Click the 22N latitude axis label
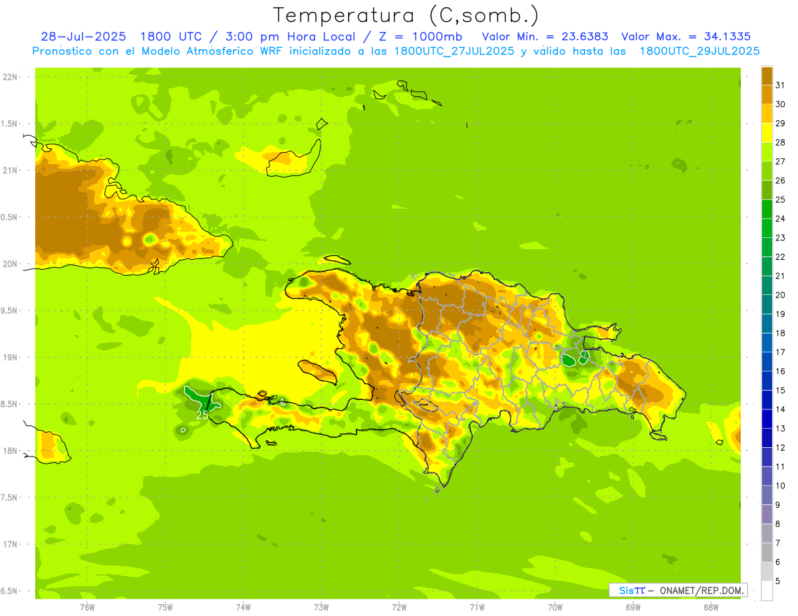This screenshot has width=798, height=616. (9, 76)
